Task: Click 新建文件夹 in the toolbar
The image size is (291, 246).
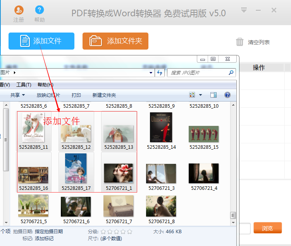Action: tap(104, 95)
